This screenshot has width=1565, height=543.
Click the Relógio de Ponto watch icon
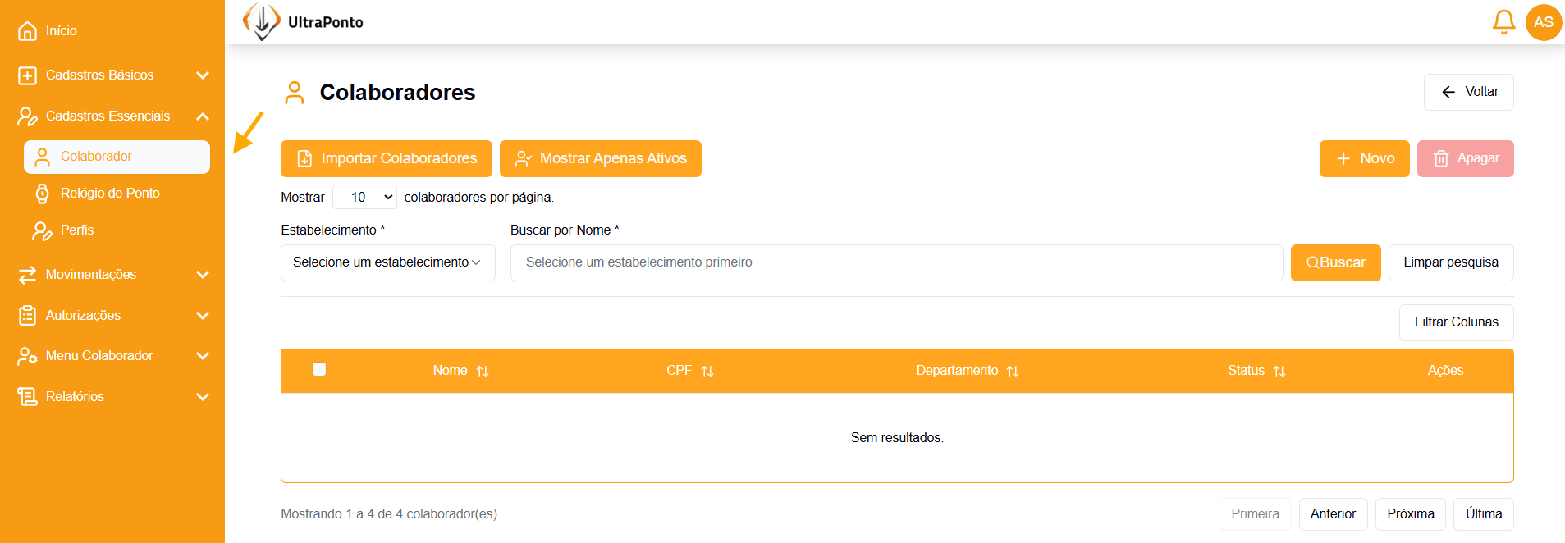pyautogui.click(x=42, y=194)
